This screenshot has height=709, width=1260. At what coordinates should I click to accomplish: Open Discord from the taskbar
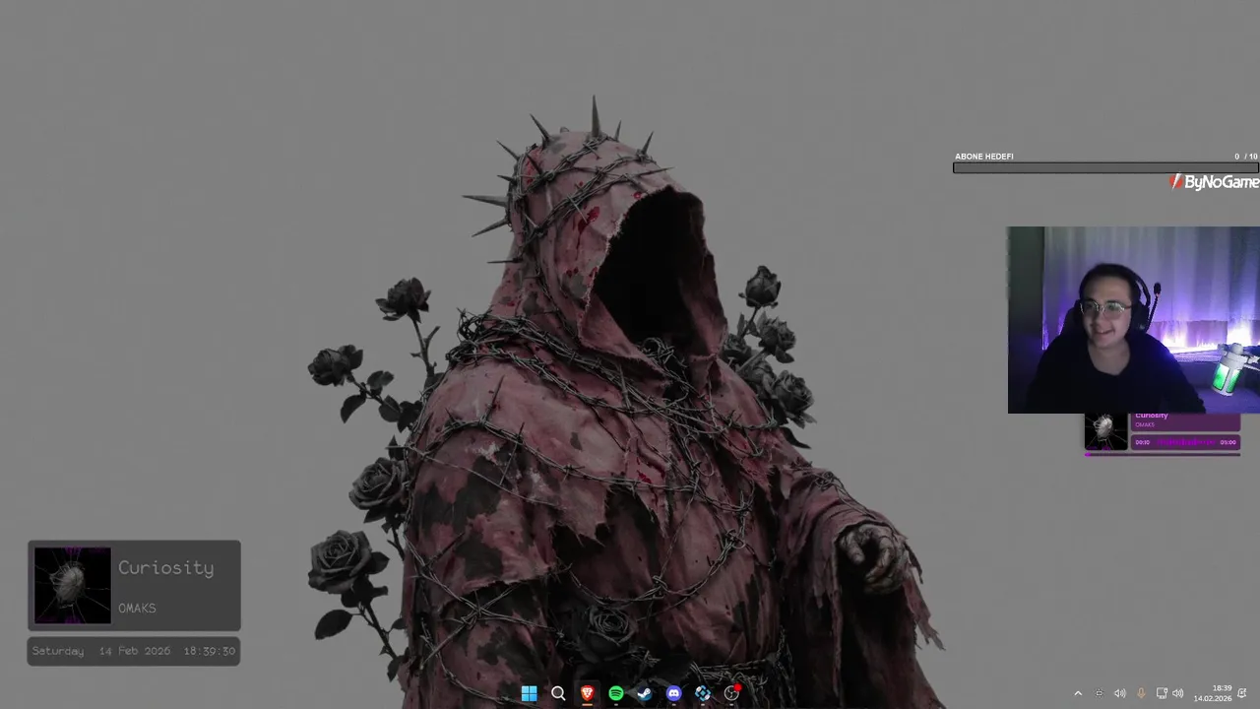click(x=673, y=693)
